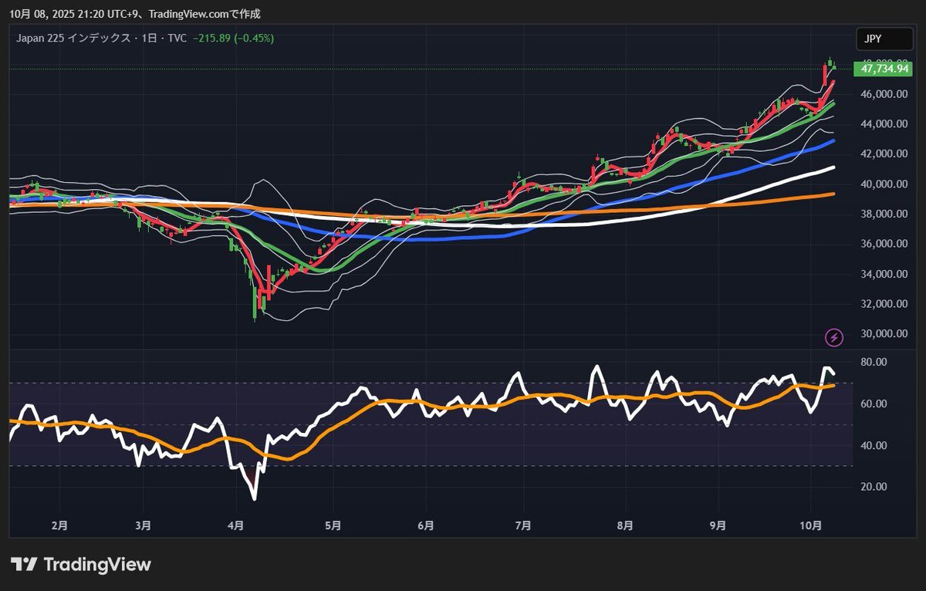The height and width of the screenshot is (591, 926).
Task: Click the 80.00 level on oscillator scale
Action: pyautogui.click(x=874, y=363)
